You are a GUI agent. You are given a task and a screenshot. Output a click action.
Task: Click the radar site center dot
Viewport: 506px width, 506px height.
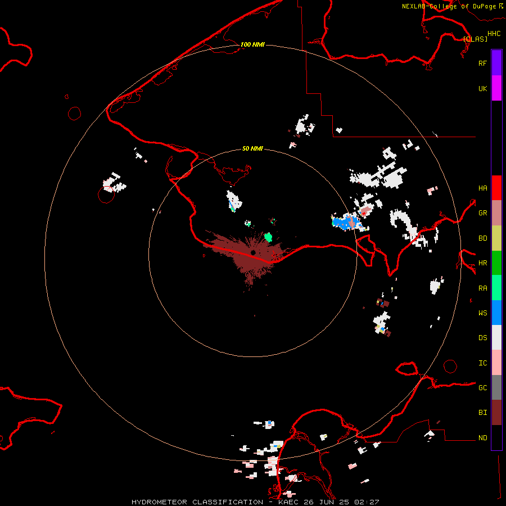(x=253, y=252)
